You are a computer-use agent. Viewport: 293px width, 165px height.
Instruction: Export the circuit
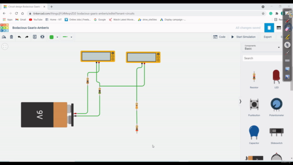(x=267, y=37)
